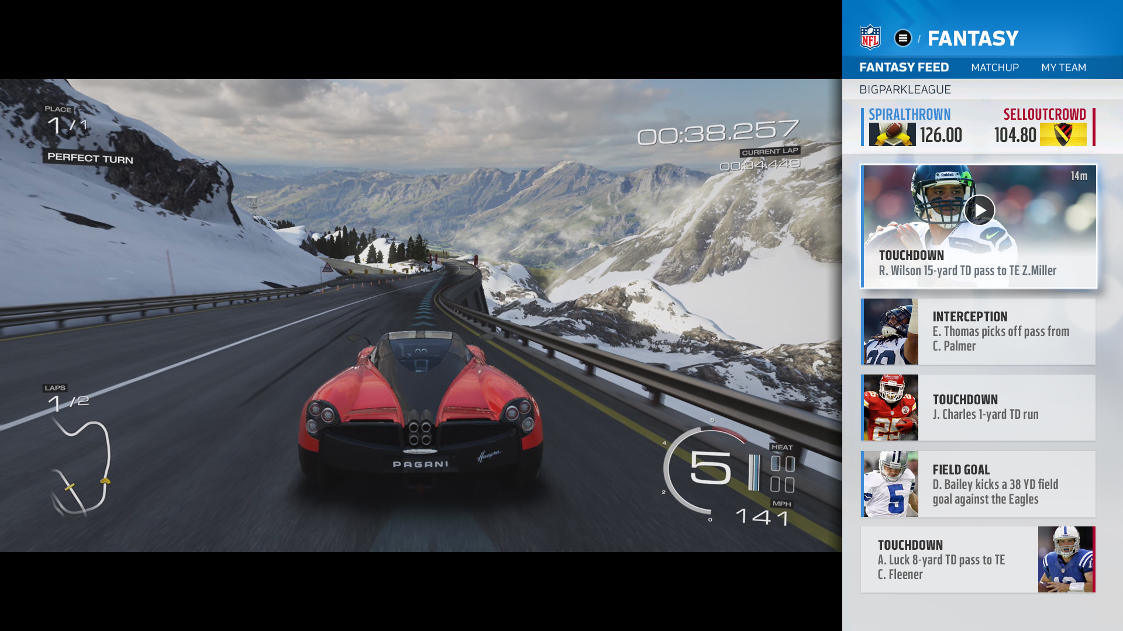Click the HEAT tire indicator
The height and width of the screenshot is (631, 1123).
pyautogui.click(x=783, y=469)
